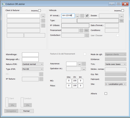Open the Opération int. ellipsis lookup

[84, 69]
